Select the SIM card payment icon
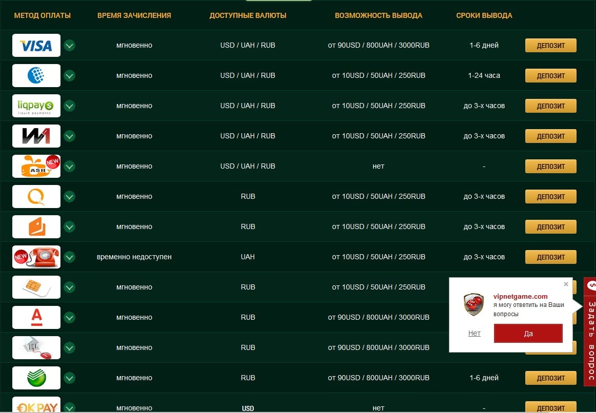The image size is (596, 413). (x=36, y=287)
